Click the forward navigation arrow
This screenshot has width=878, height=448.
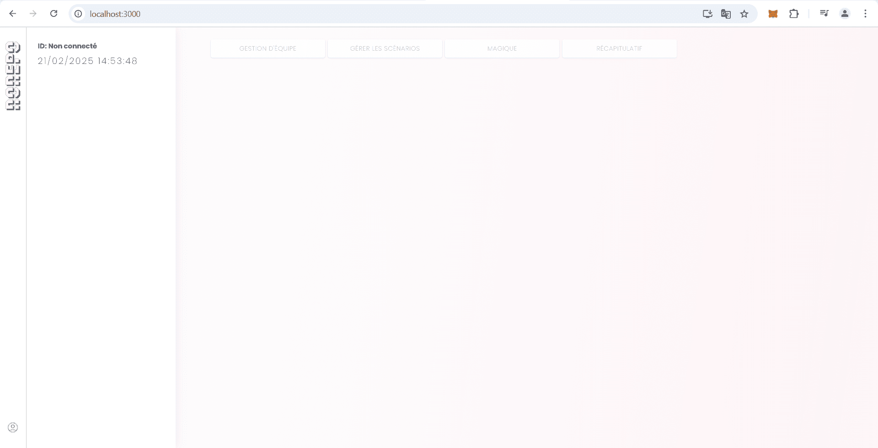[33, 14]
